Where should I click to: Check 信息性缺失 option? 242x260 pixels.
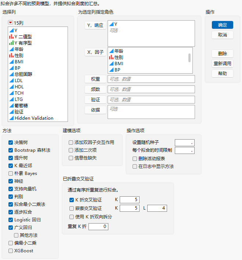pyautogui.click(x=71, y=158)
